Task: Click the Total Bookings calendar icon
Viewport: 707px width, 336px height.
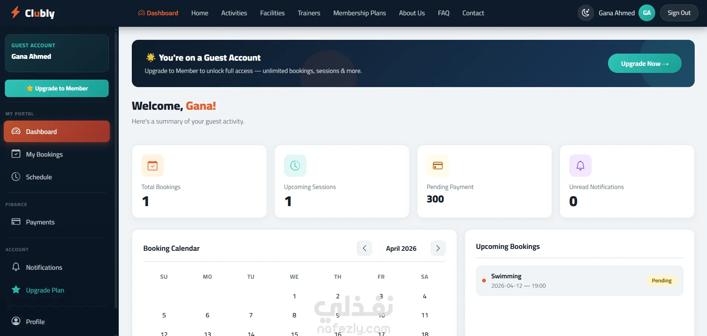Action: [x=153, y=166]
